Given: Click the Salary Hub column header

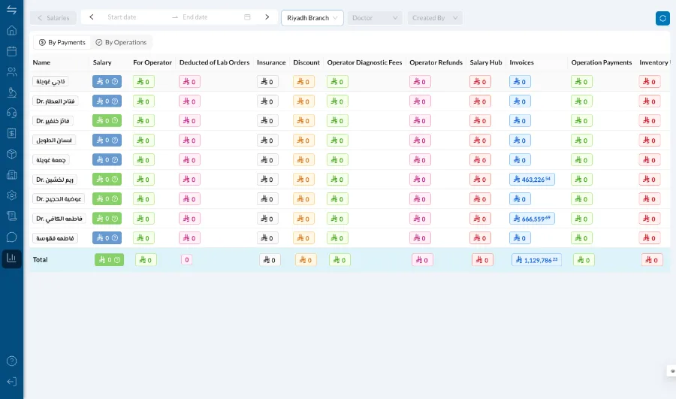Looking at the screenshot, I should [x=486, y=62].
